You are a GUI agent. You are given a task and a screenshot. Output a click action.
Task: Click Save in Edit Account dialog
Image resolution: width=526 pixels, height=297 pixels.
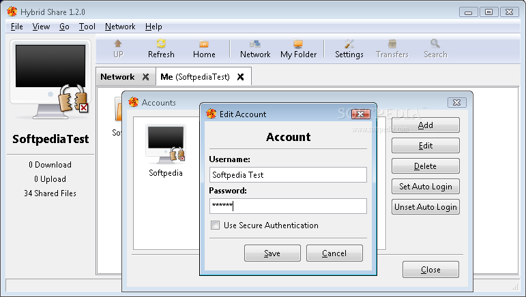pyautogui.click(x=272, y=253)
